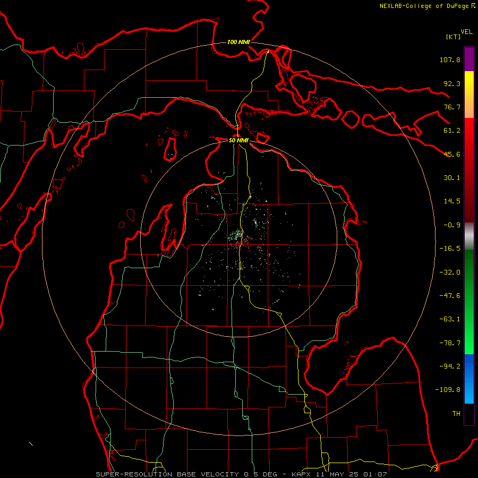Click the -78.7 velocity scale value
This screenshot has height=478, width=478.
pyautogui.click(x=450, y=343)
